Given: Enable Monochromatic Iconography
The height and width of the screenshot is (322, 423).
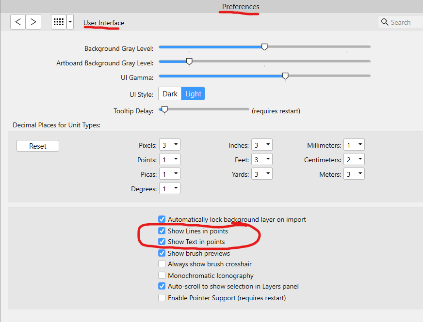Looking at the screenshot, I should coord(162,276).
